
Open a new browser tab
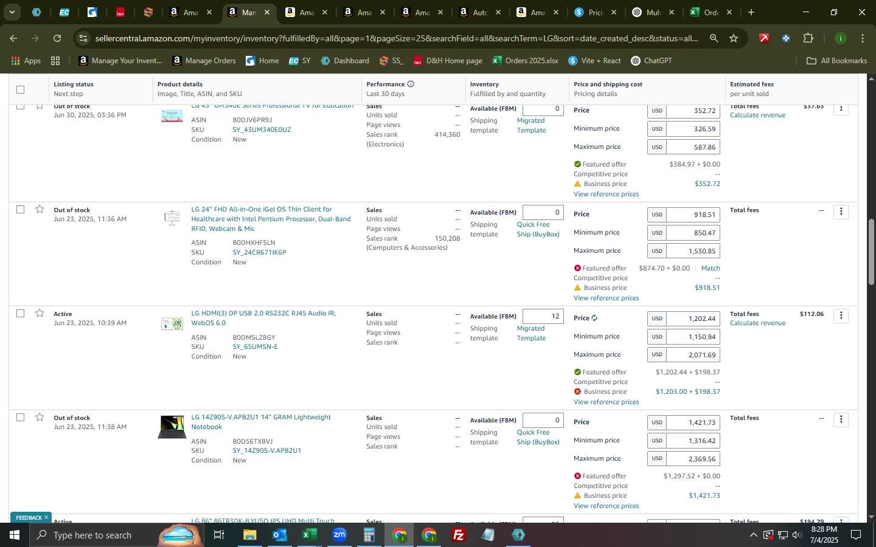pyautogui.click(x=751, y=12)
